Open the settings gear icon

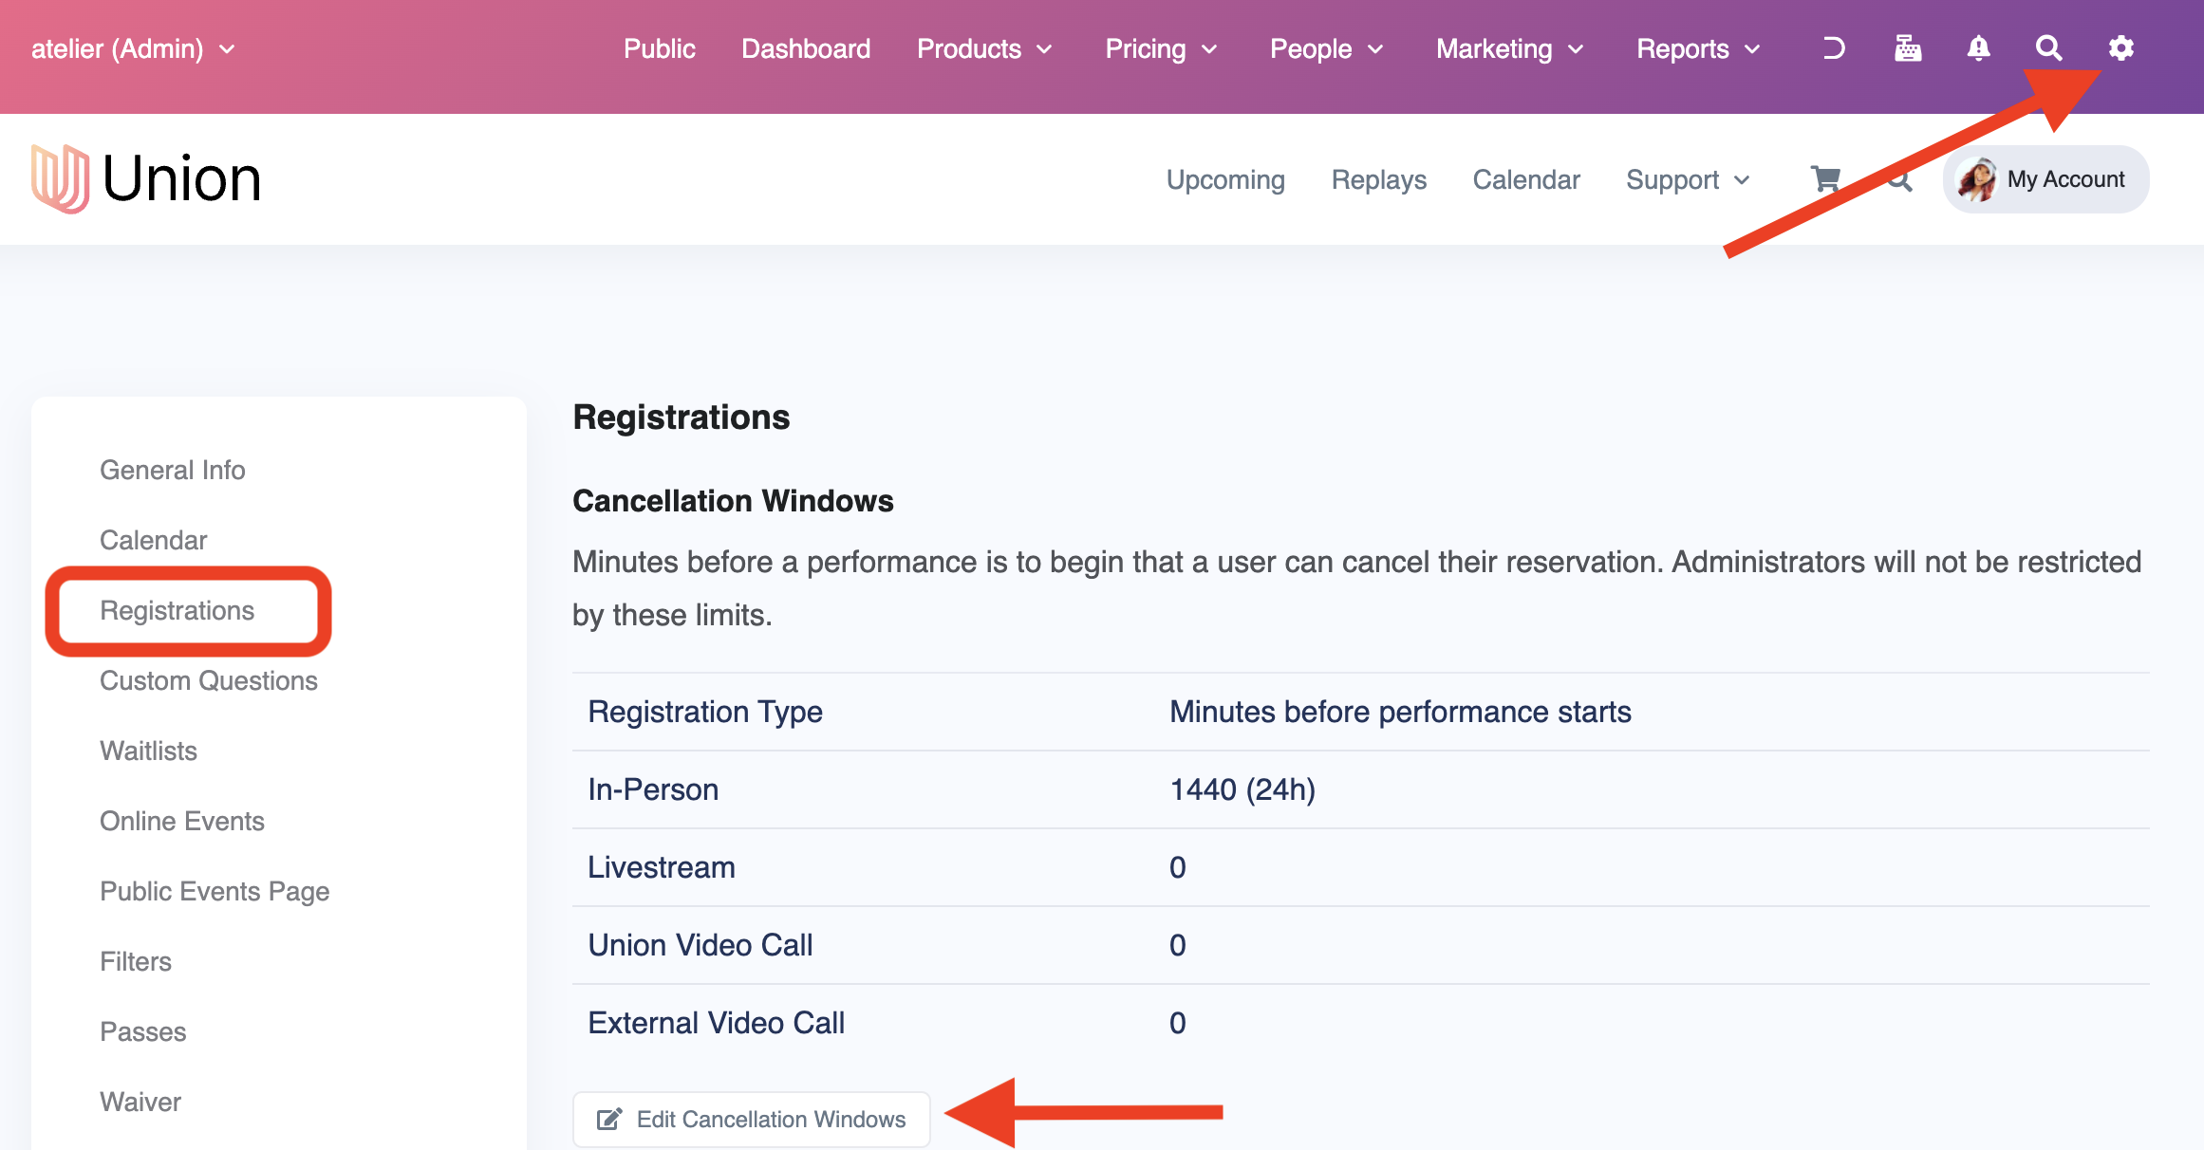2120,48
